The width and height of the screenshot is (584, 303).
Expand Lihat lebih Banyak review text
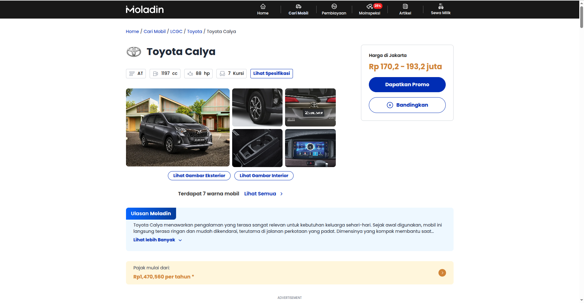[x=157, y=240]
